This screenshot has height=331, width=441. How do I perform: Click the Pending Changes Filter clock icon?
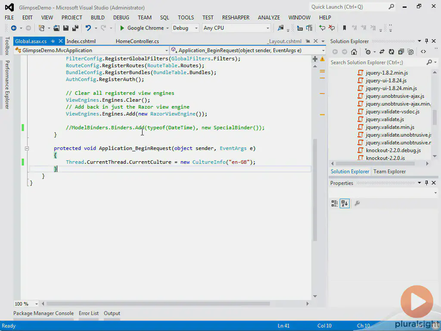point(368,52)
